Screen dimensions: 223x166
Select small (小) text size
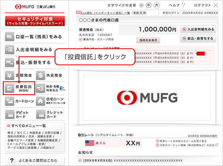(x=141, y=5)
